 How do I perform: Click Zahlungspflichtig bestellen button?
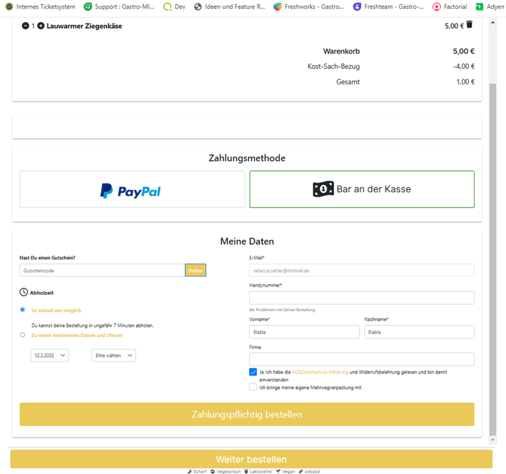coord(247,414)
